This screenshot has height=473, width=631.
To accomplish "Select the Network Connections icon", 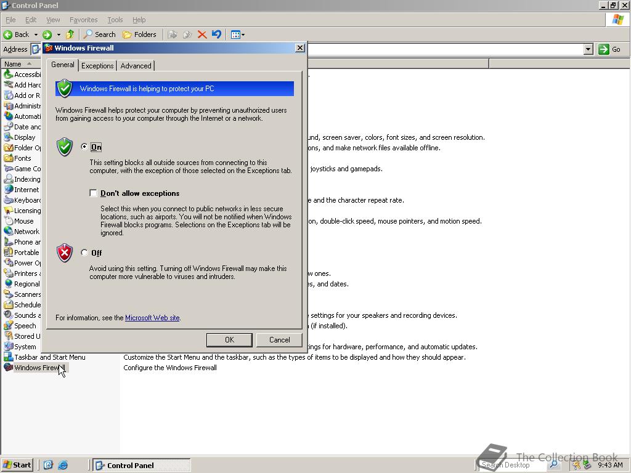I will [x=9, y=232].
